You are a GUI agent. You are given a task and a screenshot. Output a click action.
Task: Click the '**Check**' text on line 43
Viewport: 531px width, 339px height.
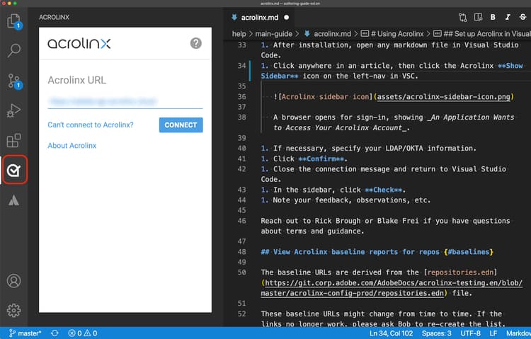[384, 190]
